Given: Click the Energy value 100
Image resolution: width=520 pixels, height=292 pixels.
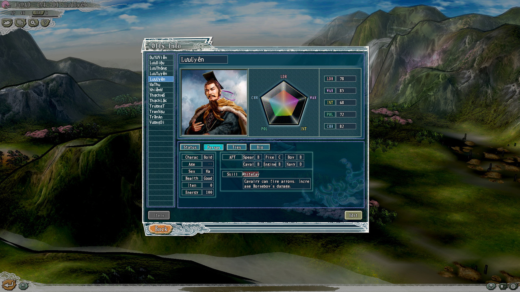Looking at the screenshot, I should click(x=208, y=192).
